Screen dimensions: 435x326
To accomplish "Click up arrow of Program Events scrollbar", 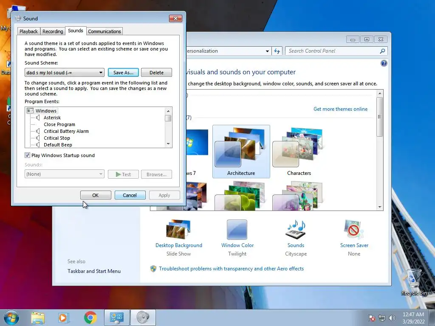I will coord(168,111).
